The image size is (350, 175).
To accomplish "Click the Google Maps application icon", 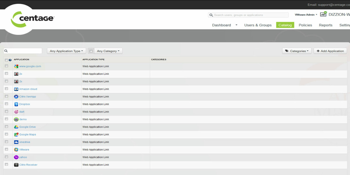I will click(16, 134).
